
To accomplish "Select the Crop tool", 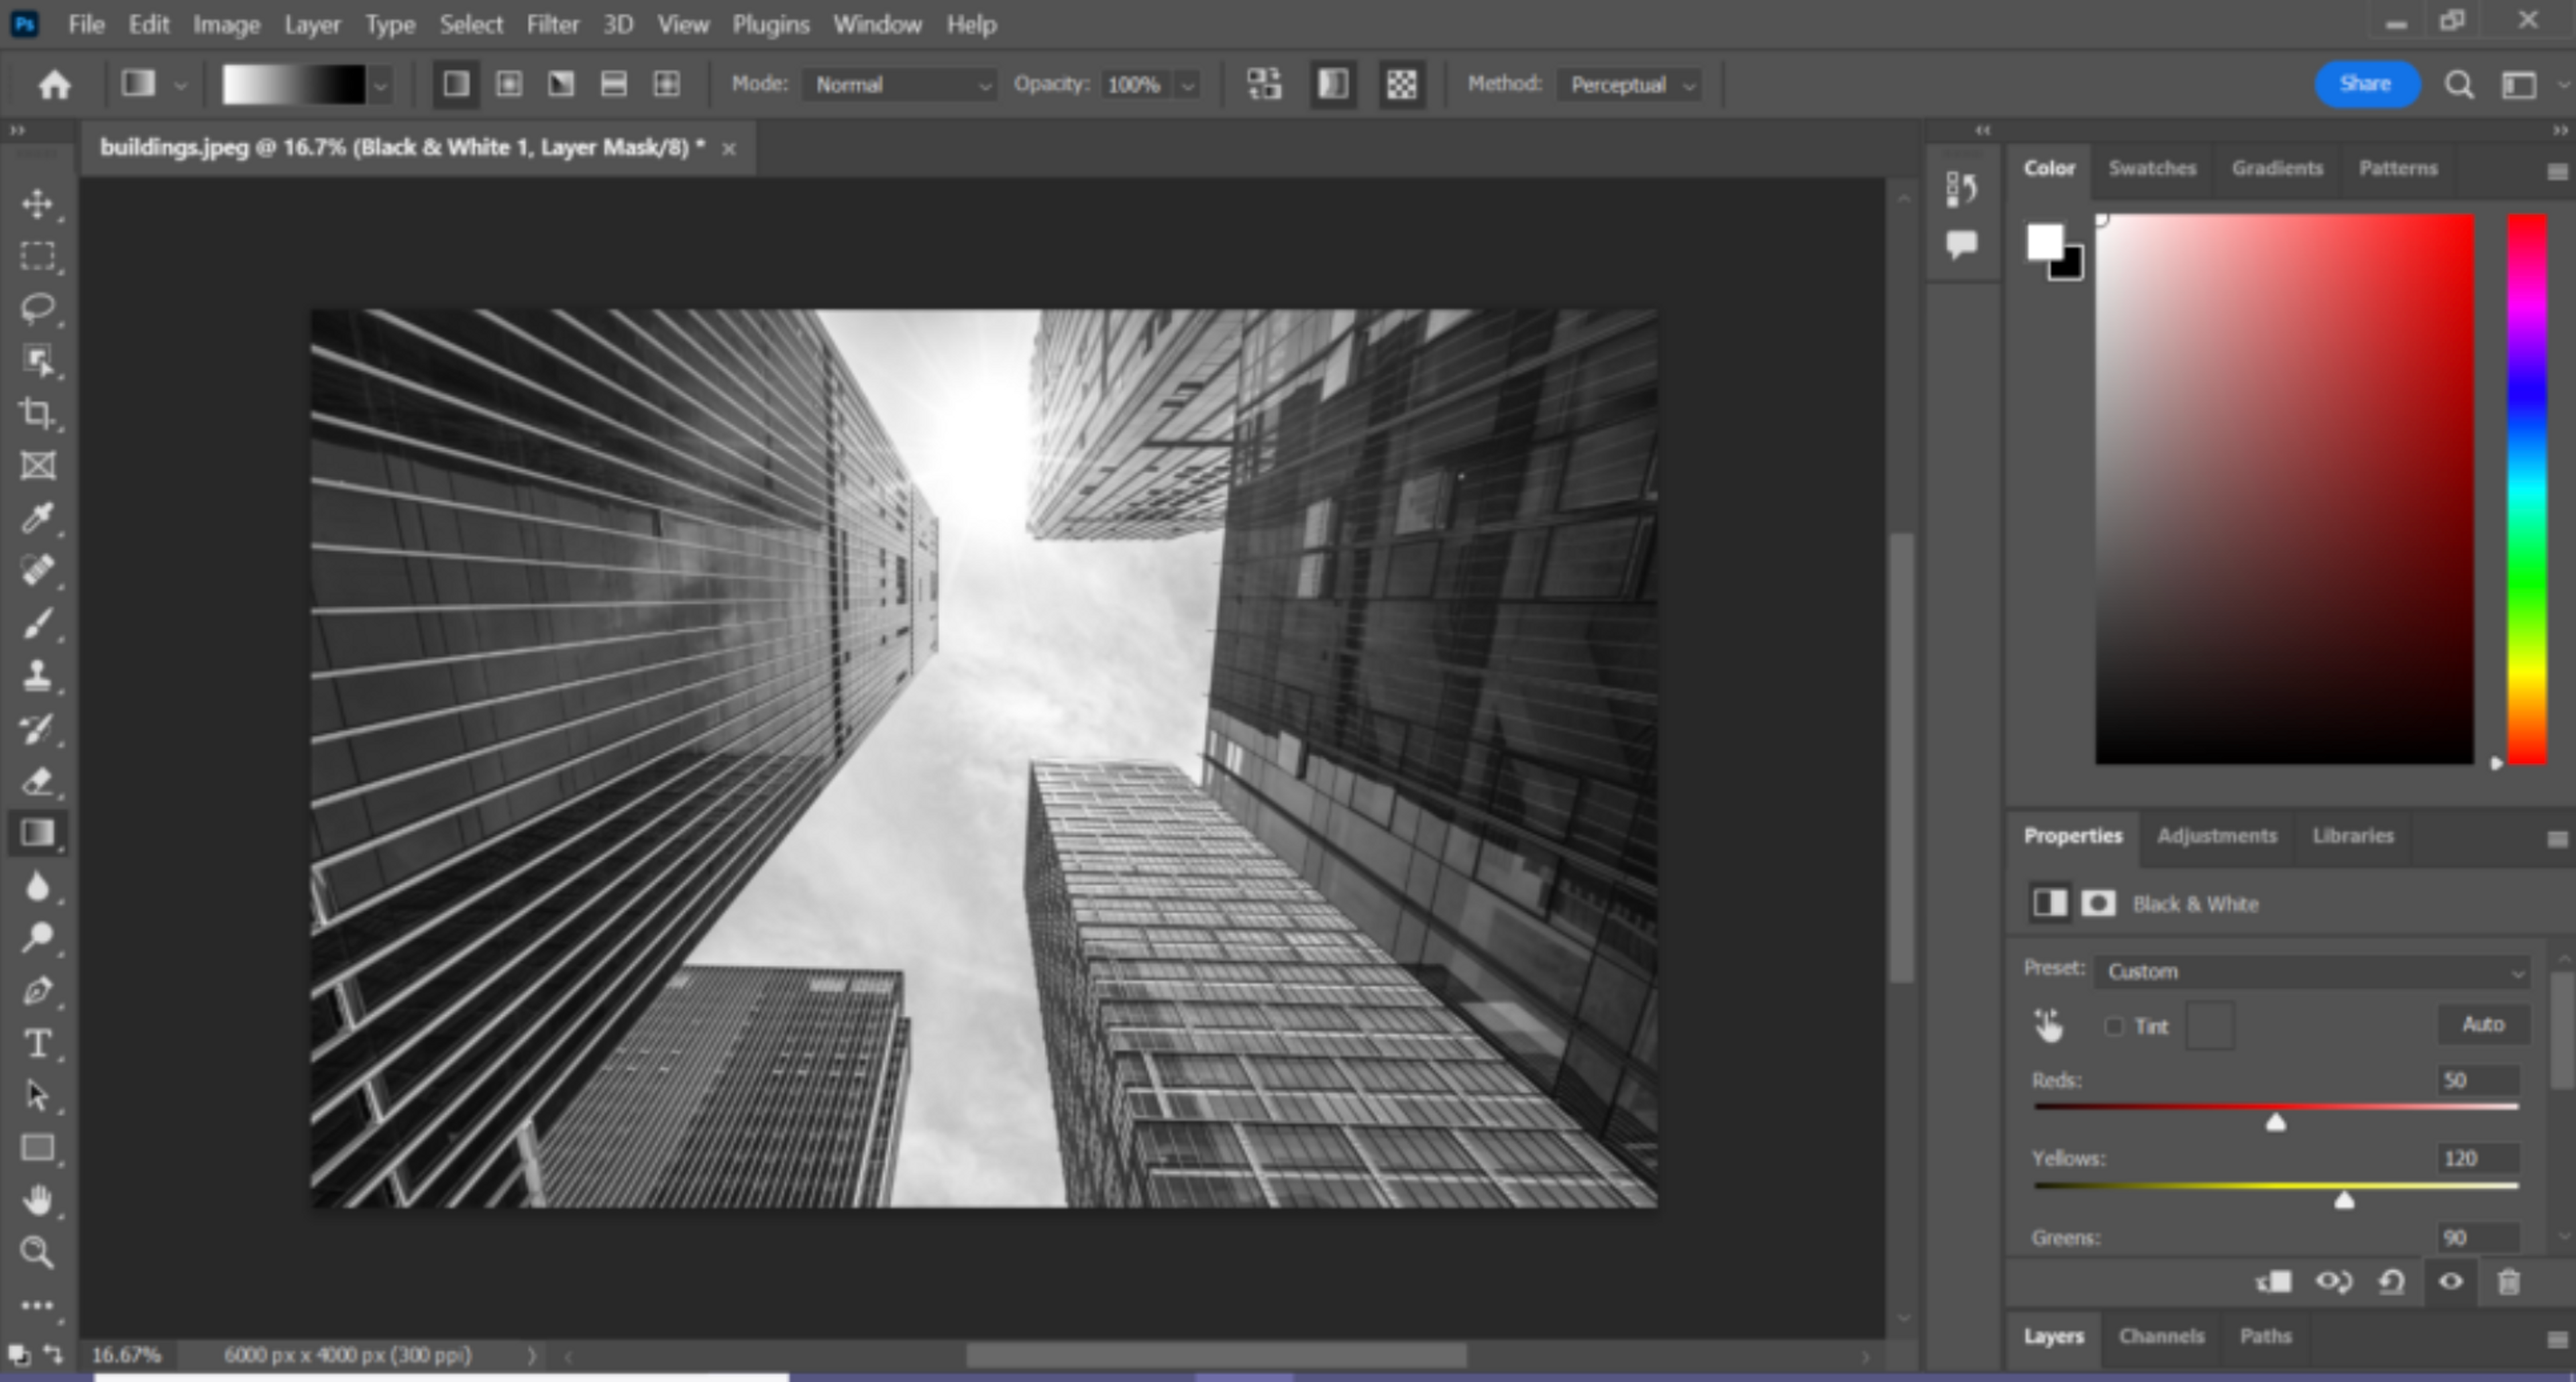I will [37, 412].
